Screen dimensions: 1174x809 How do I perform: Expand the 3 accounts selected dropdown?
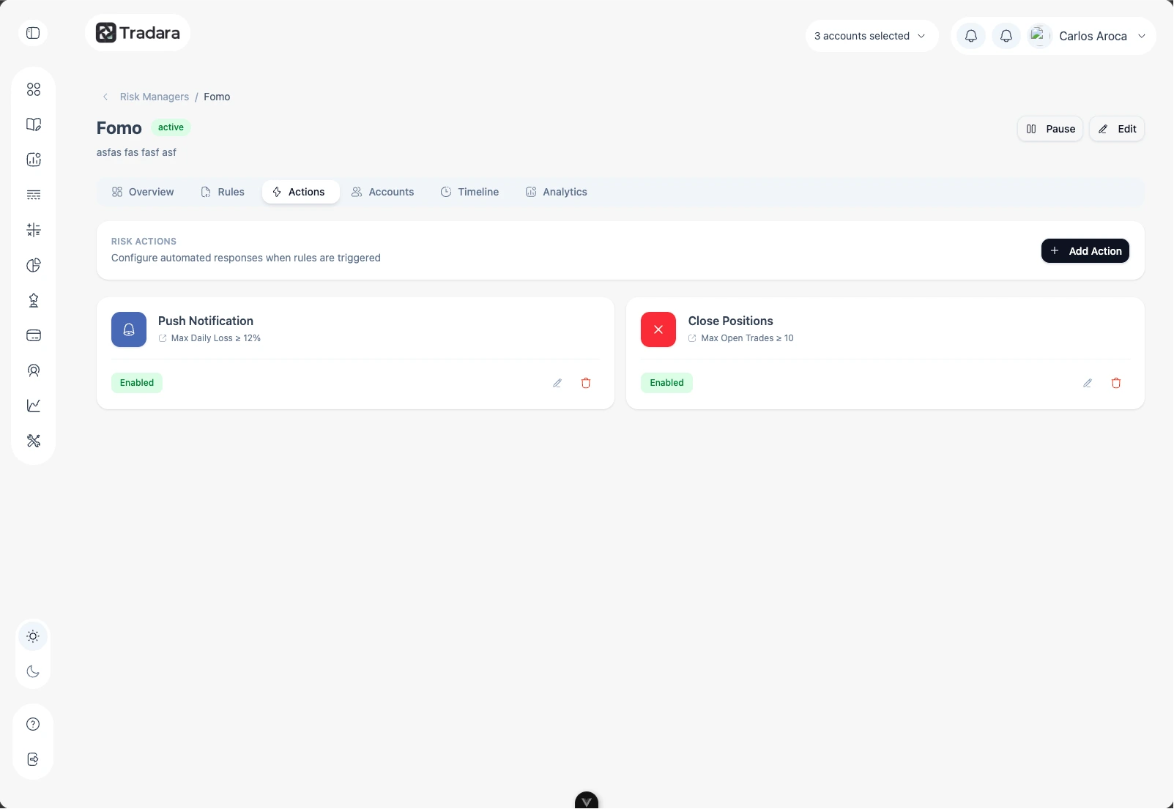pyautogui.click(x=871, y=36)
